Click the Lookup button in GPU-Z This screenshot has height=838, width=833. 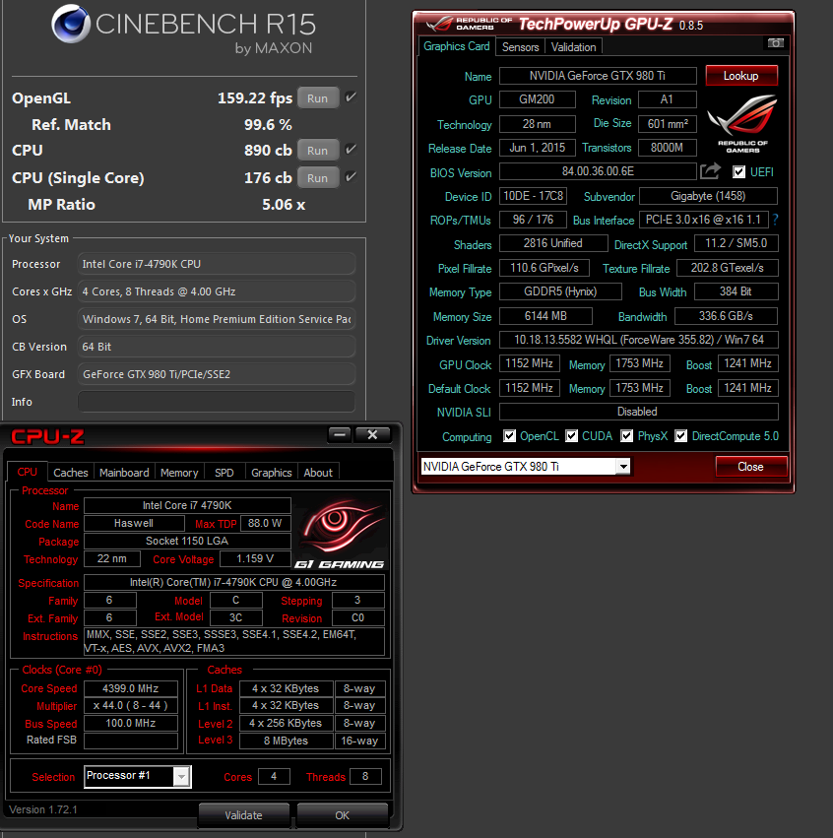(741, 76)
